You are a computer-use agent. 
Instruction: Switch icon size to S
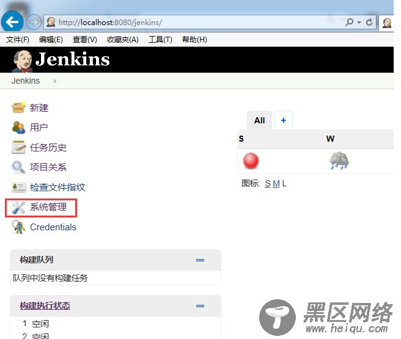click(268, 183)
